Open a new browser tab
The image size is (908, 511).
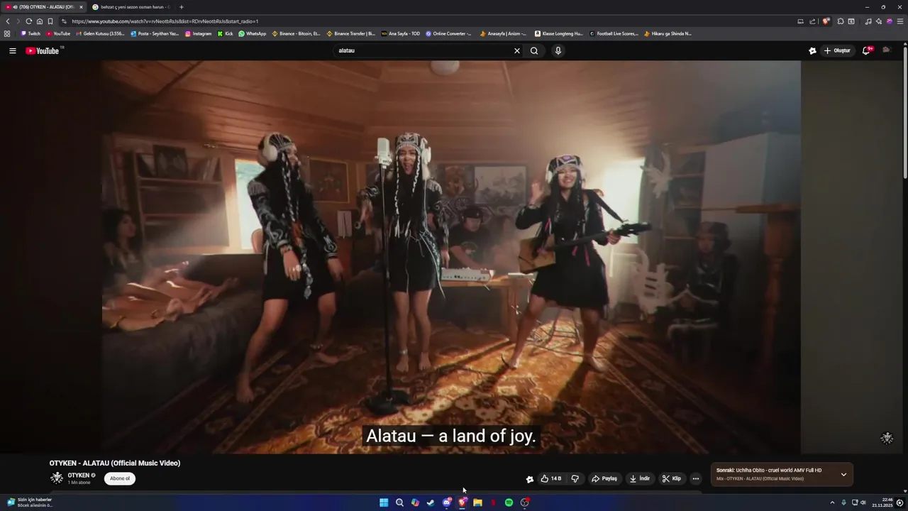182,7
